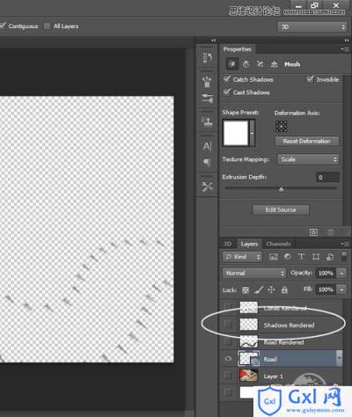The width and height of the screenshot is (352, 417).
Task: Select the Road Rendered layer thumbnail
Action: [249, 341]
